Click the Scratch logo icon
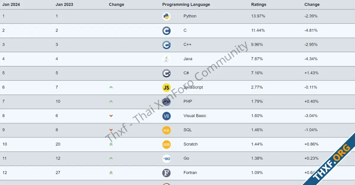This screenshot has height=185, width=355. coord(166,144)
